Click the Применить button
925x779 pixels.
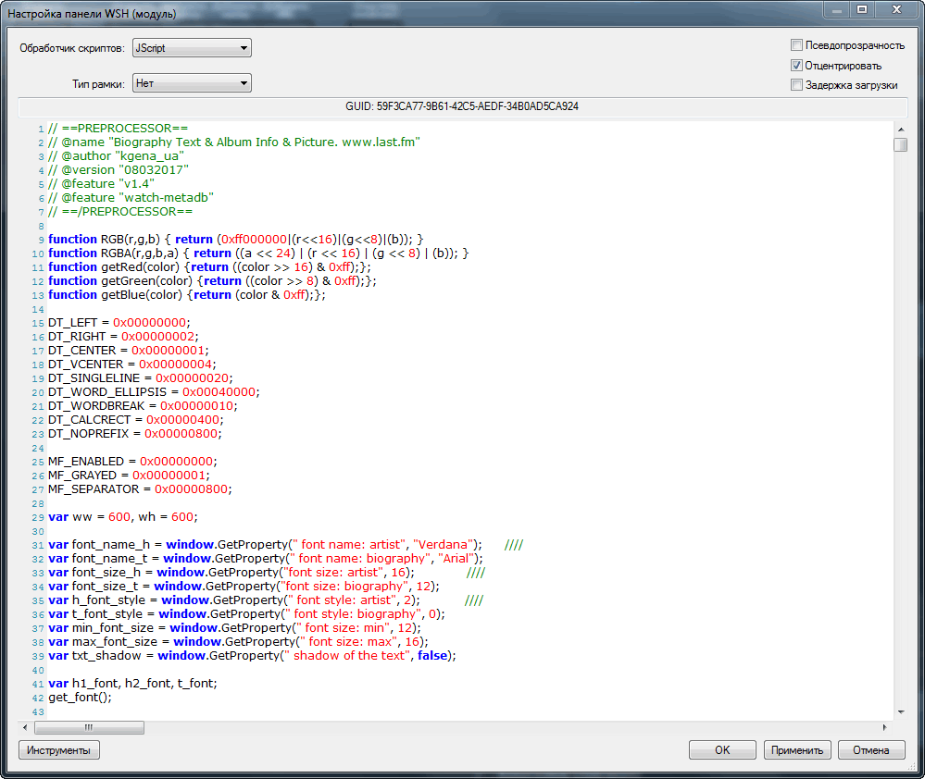click(x=797, y=750)
